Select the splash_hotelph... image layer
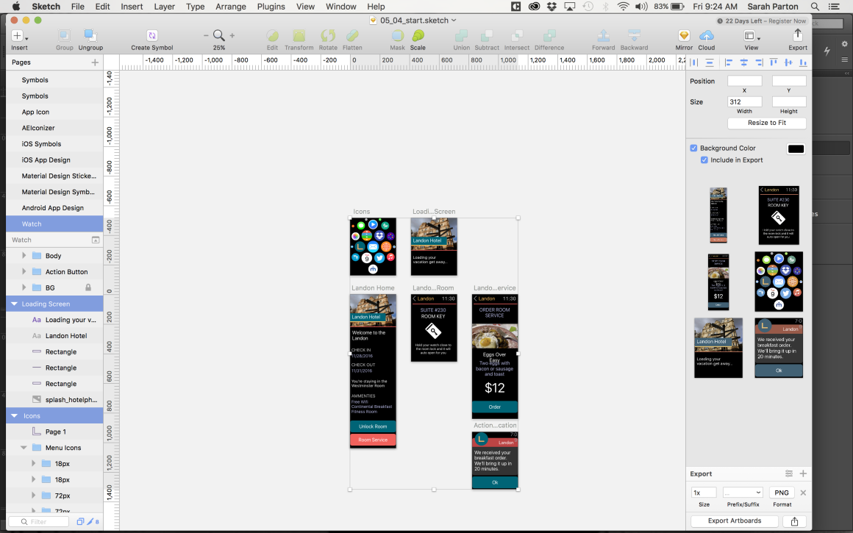 pyautogui.click(x=54, y=400)
